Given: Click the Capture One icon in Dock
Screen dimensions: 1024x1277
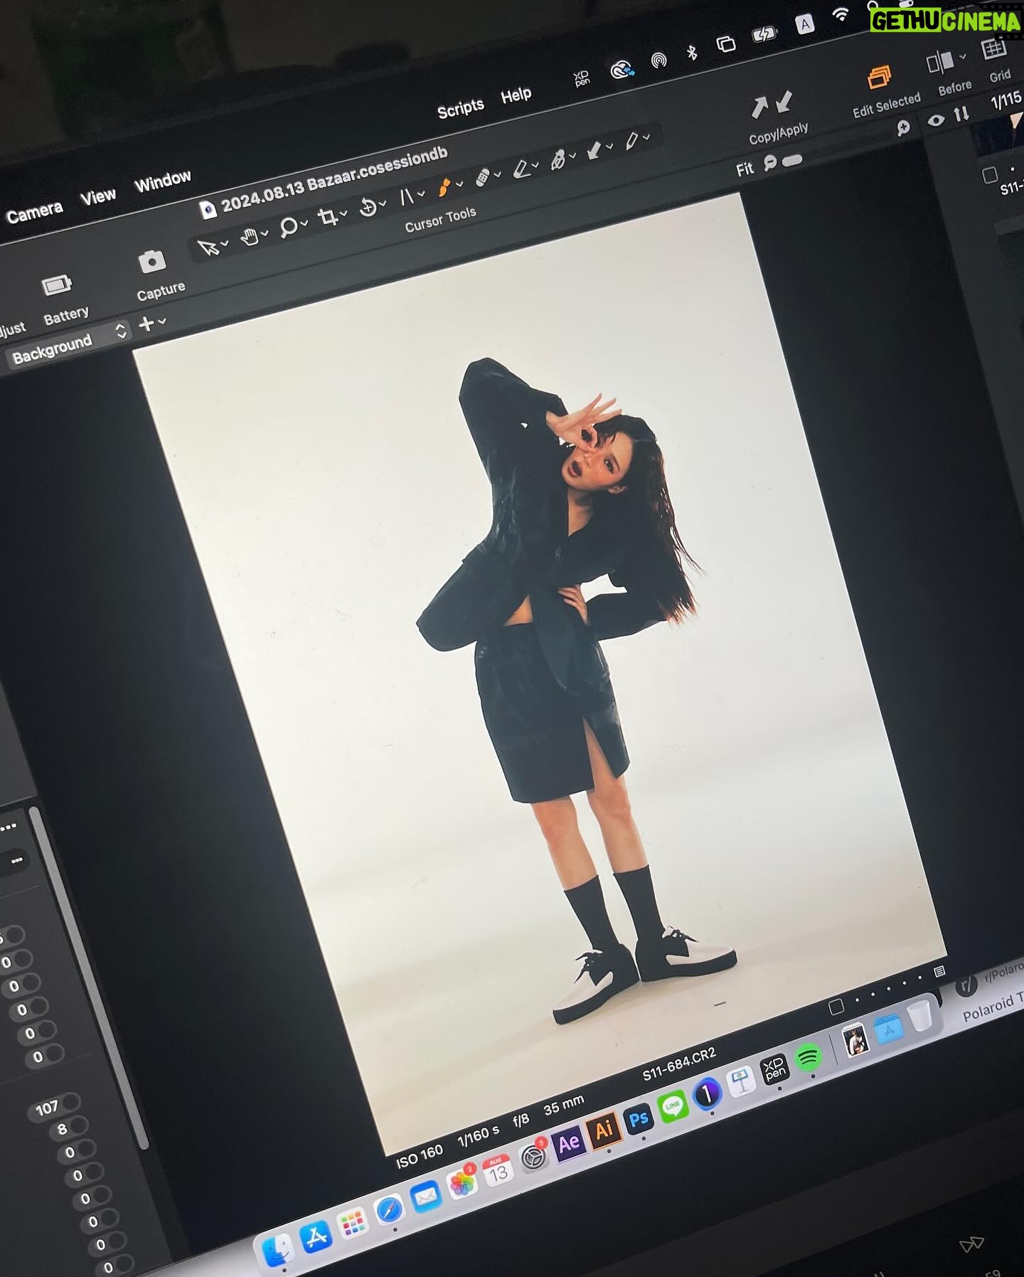Looking at the screenshot, I should click(707, 1094).
